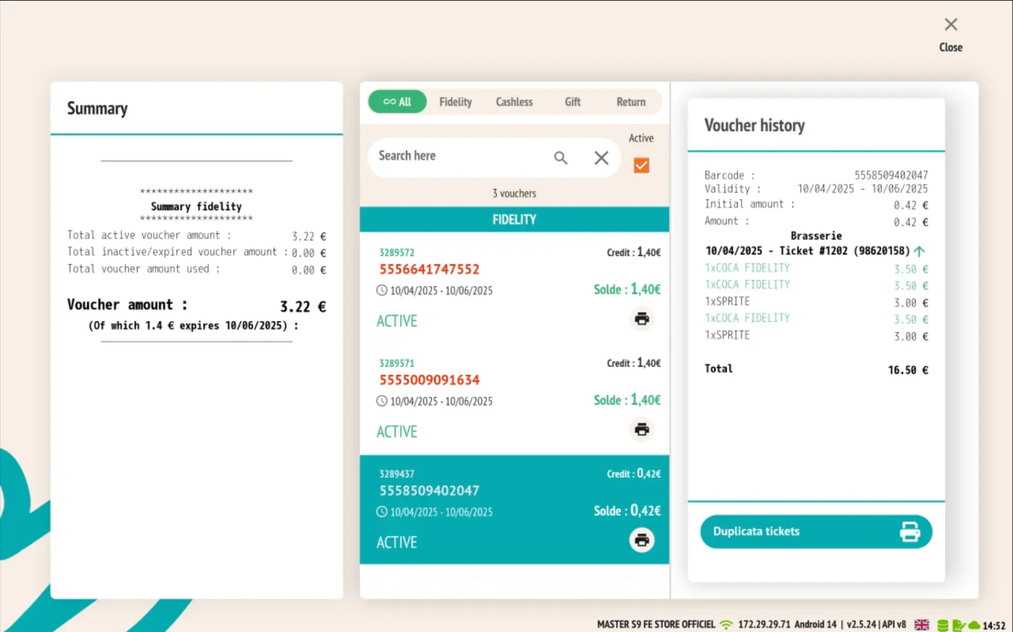
Task: Select voucher number 5555009091634
Action: 429,380
